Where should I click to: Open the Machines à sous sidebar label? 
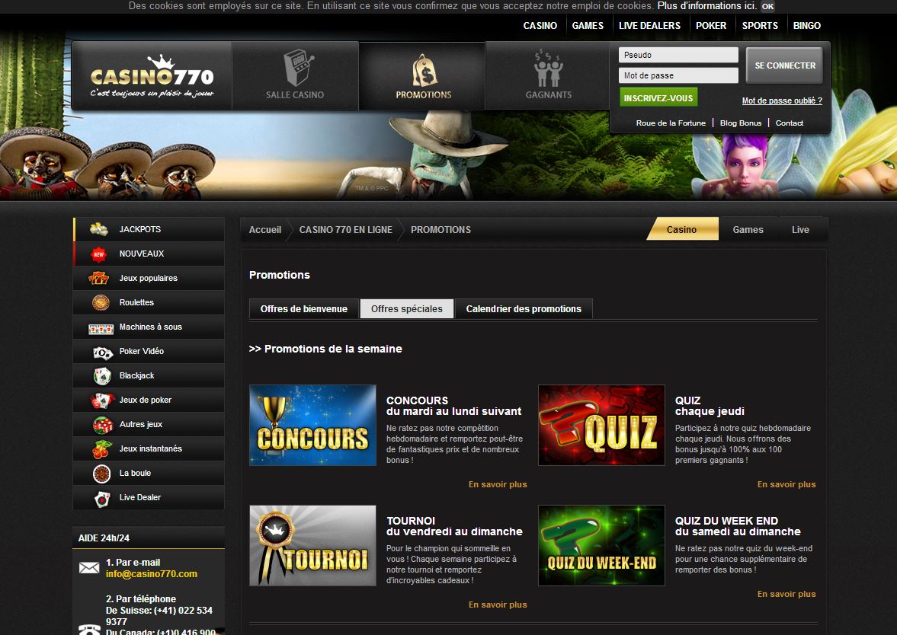click(150, 327)
